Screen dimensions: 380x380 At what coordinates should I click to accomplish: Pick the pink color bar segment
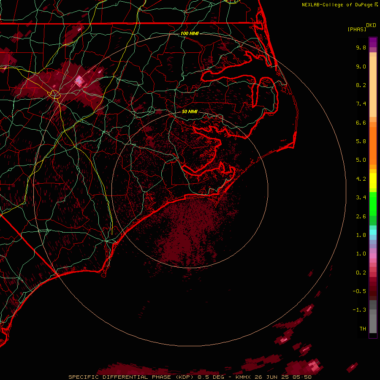tap(373, 256)
